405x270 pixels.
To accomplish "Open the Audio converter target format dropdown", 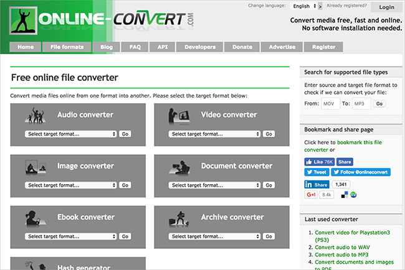I will pyautogui.click(x=71, y=134).
